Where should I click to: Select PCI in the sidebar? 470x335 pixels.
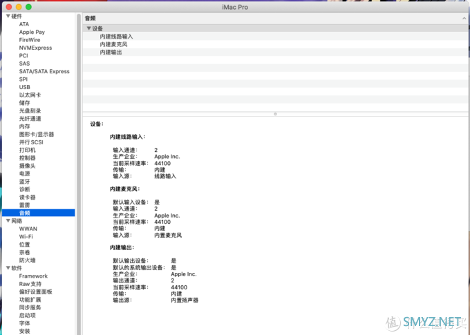(x=23, y=55)
